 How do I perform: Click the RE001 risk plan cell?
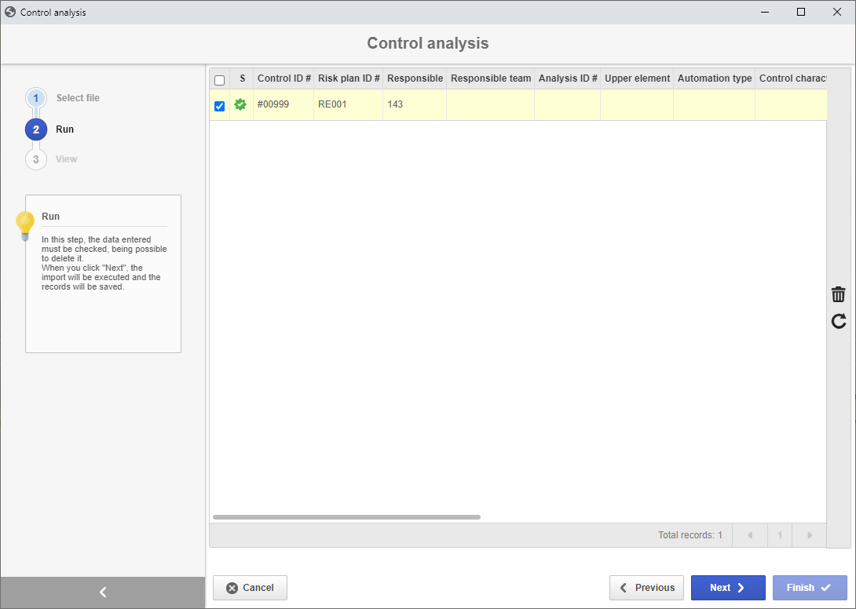click(349, 104)
